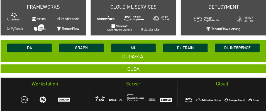Click the Google Cloud ML logo
The width and height of the screenshot is (266, 111).
(x=162, y=18)
